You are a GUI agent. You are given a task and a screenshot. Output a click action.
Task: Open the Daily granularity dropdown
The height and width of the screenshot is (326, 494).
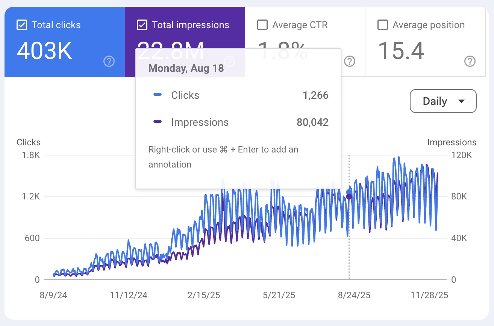[x=443, y=101]
